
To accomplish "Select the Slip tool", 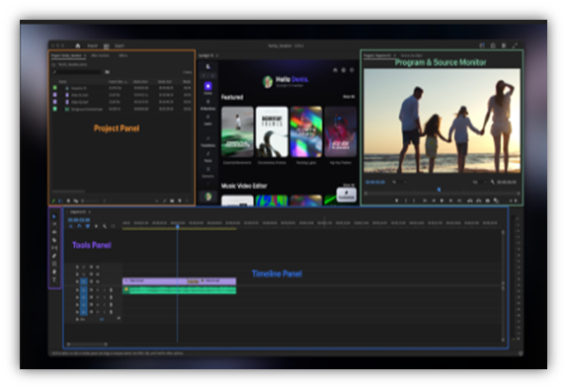I will 54,248.
